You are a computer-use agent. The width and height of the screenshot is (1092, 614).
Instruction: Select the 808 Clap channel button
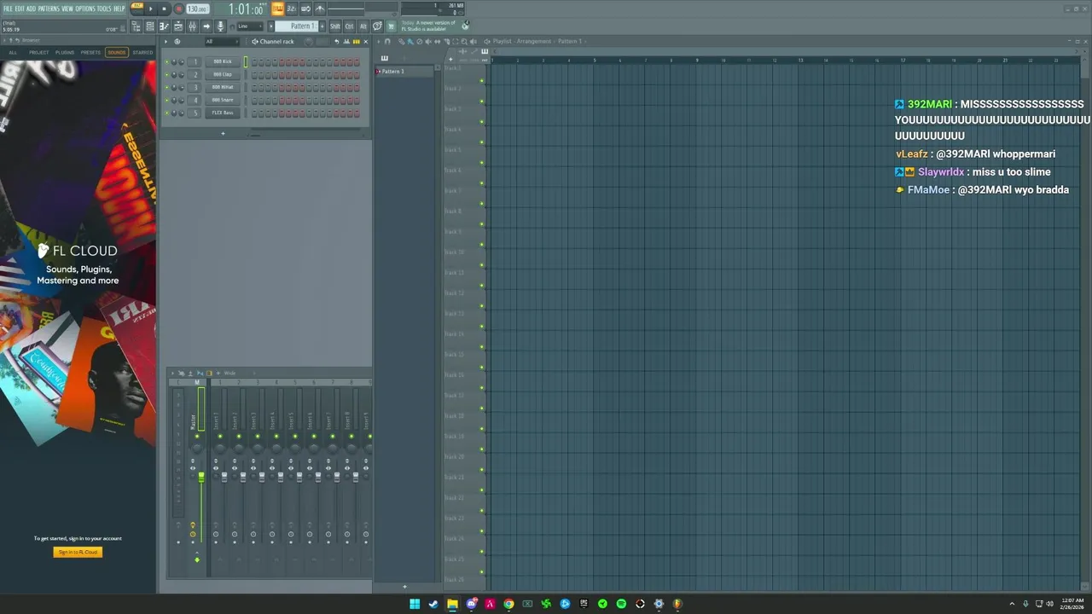[x=223, y=74]
